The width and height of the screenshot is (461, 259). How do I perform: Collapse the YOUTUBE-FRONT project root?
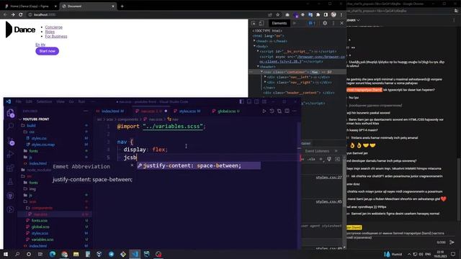coord(35,119)
